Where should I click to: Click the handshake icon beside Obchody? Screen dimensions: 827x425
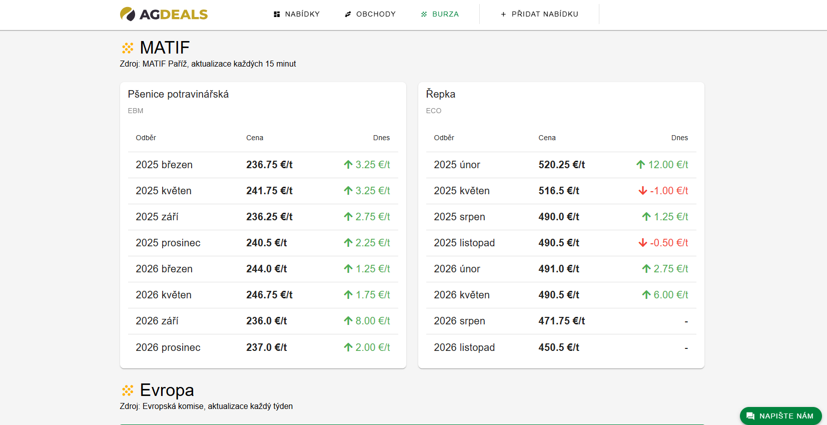[348, 15]
